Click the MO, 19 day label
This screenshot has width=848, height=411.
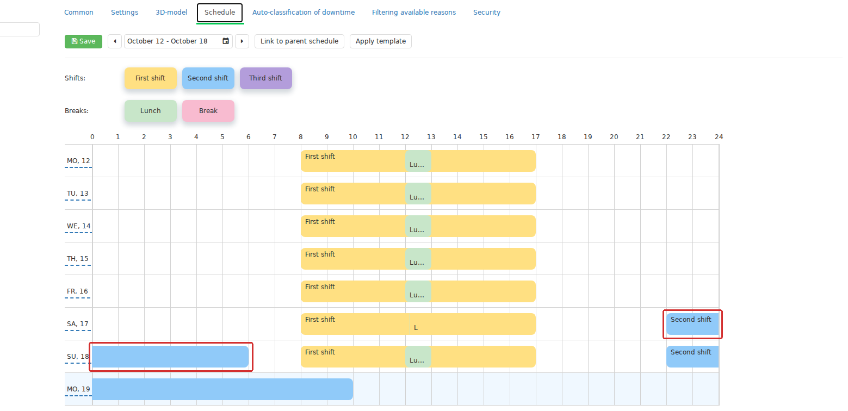coord(78,389)
